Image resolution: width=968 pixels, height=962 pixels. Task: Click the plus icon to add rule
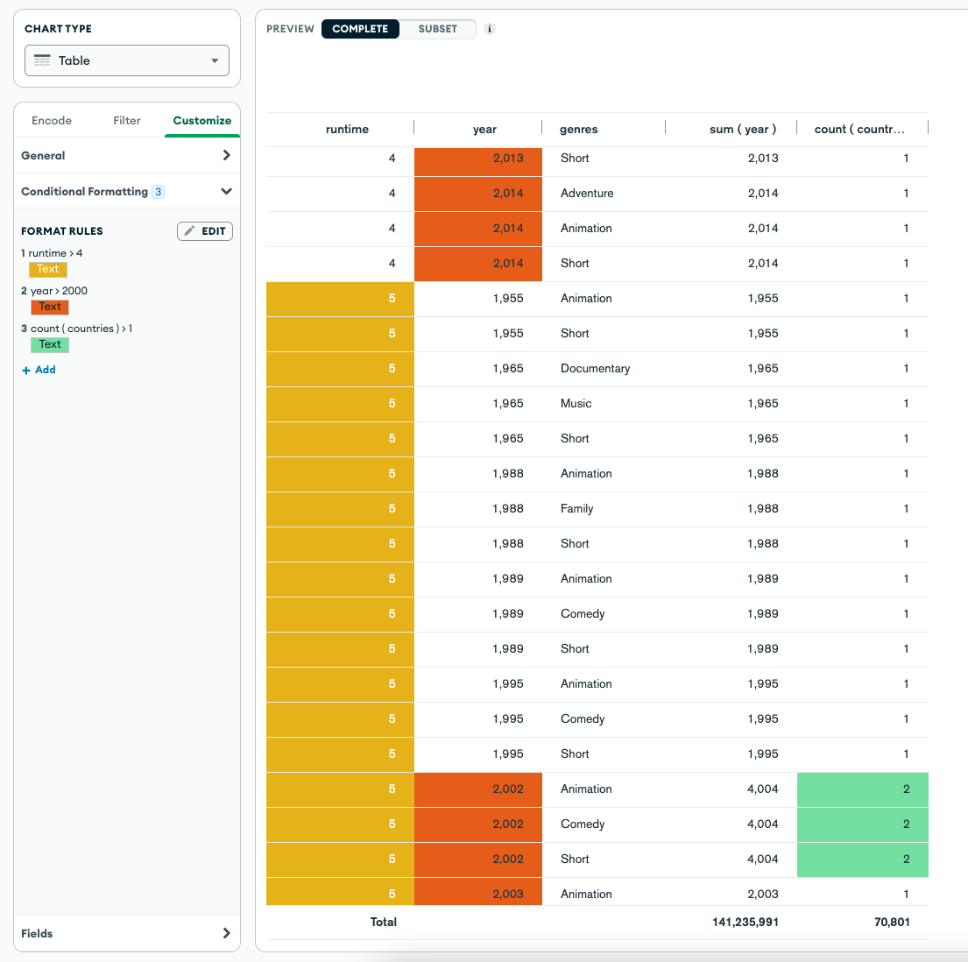26,370
